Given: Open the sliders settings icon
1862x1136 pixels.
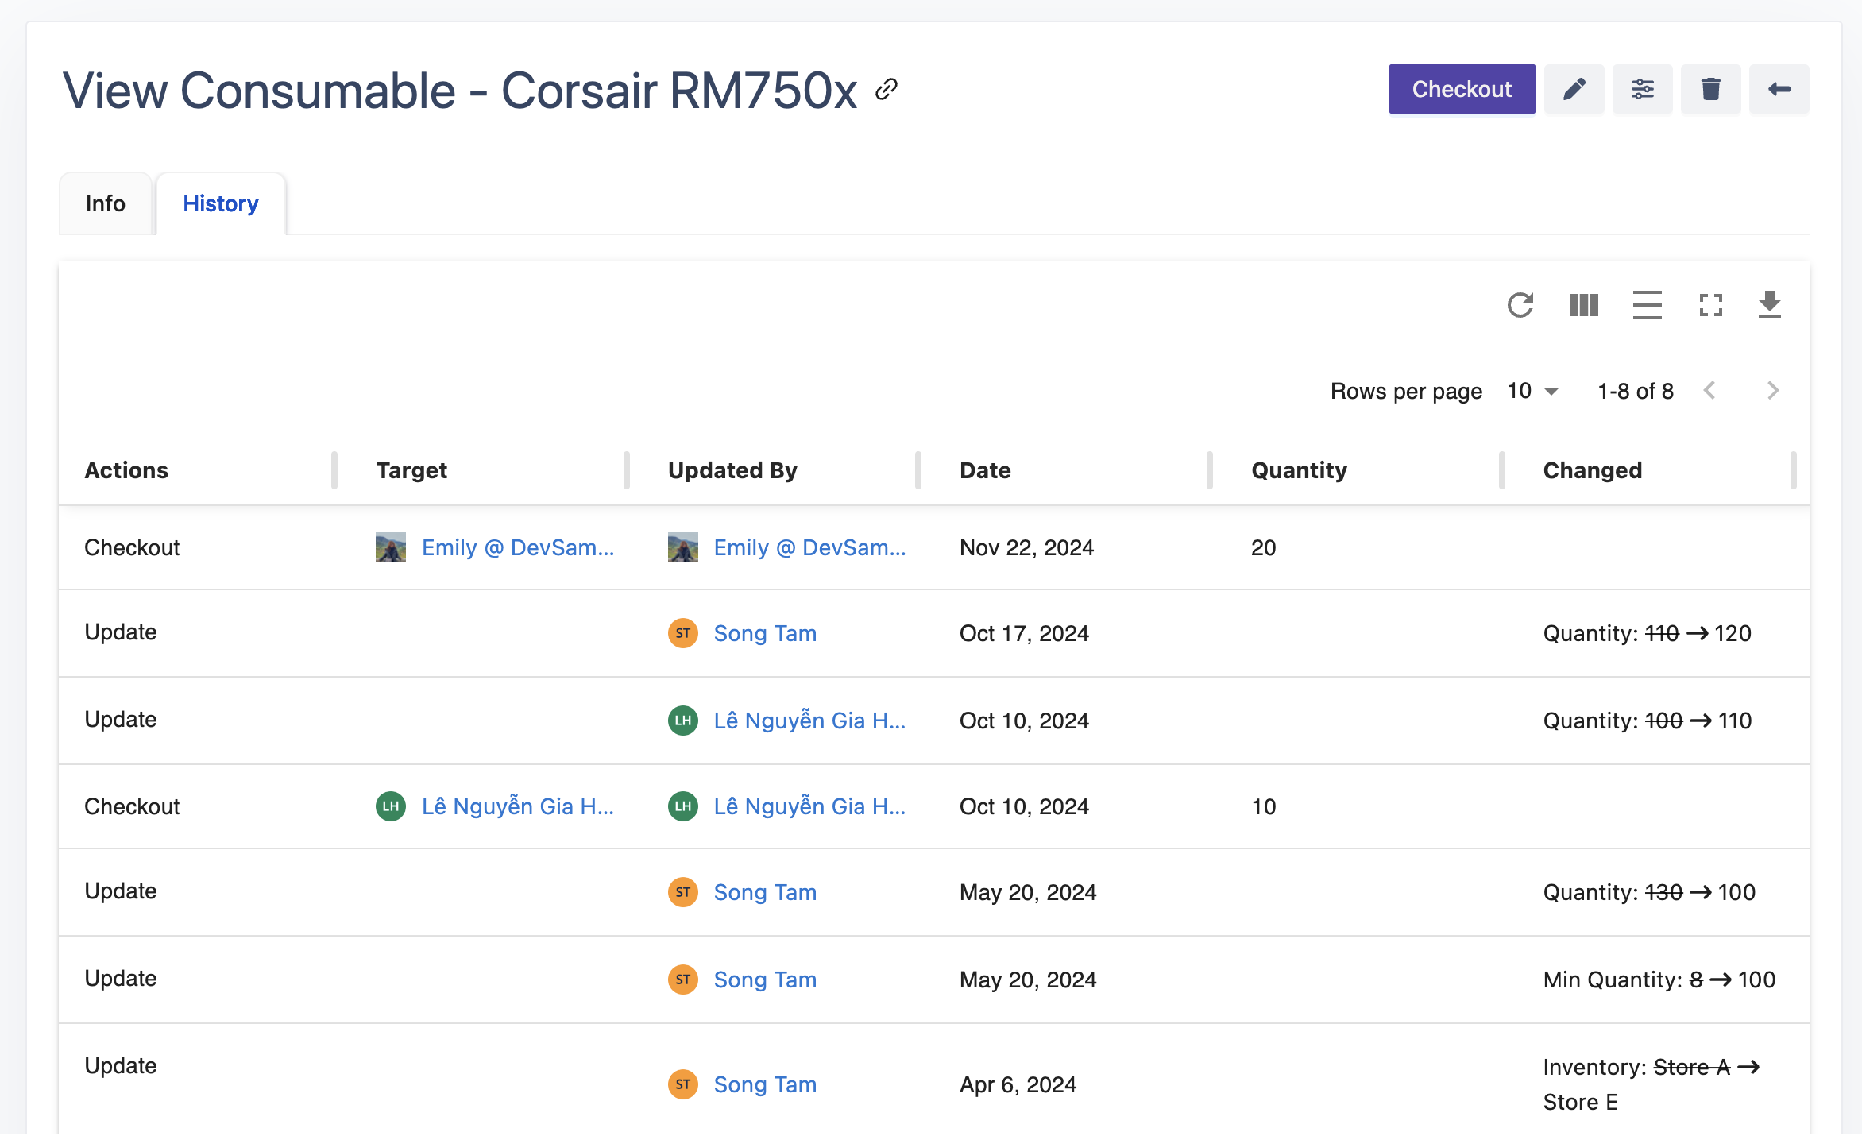Looking at the screenshot, I should [x=1642, y=89].
